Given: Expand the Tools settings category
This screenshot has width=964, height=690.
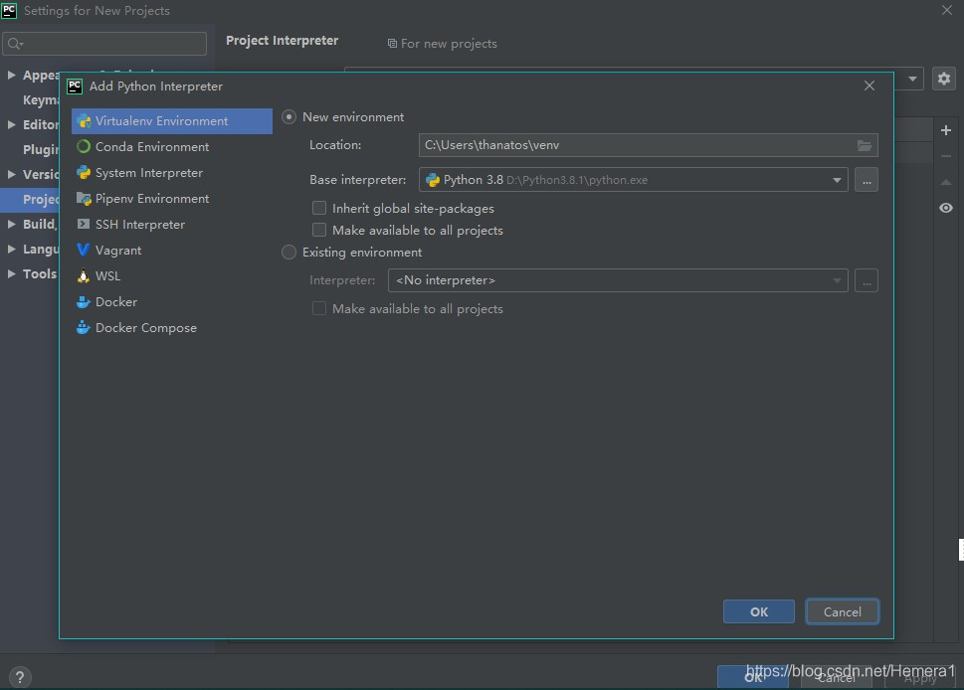Looking at the screenshot, I should click(12, 274).
